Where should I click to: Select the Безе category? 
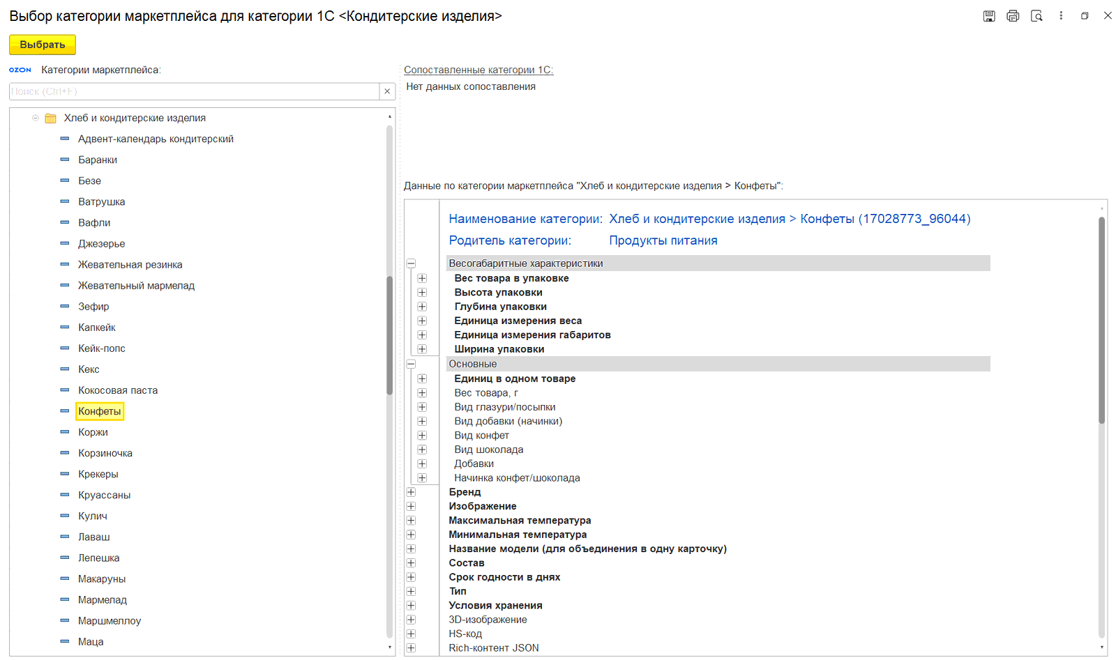point(89,181)
